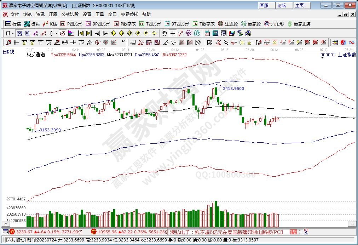This screenshot has width=358, height=245.
Task: Click the calendar icon in the toolbar
Action: 208,33
